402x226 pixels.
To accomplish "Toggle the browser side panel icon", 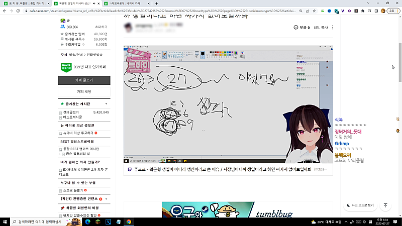I will tap(376, 11).
